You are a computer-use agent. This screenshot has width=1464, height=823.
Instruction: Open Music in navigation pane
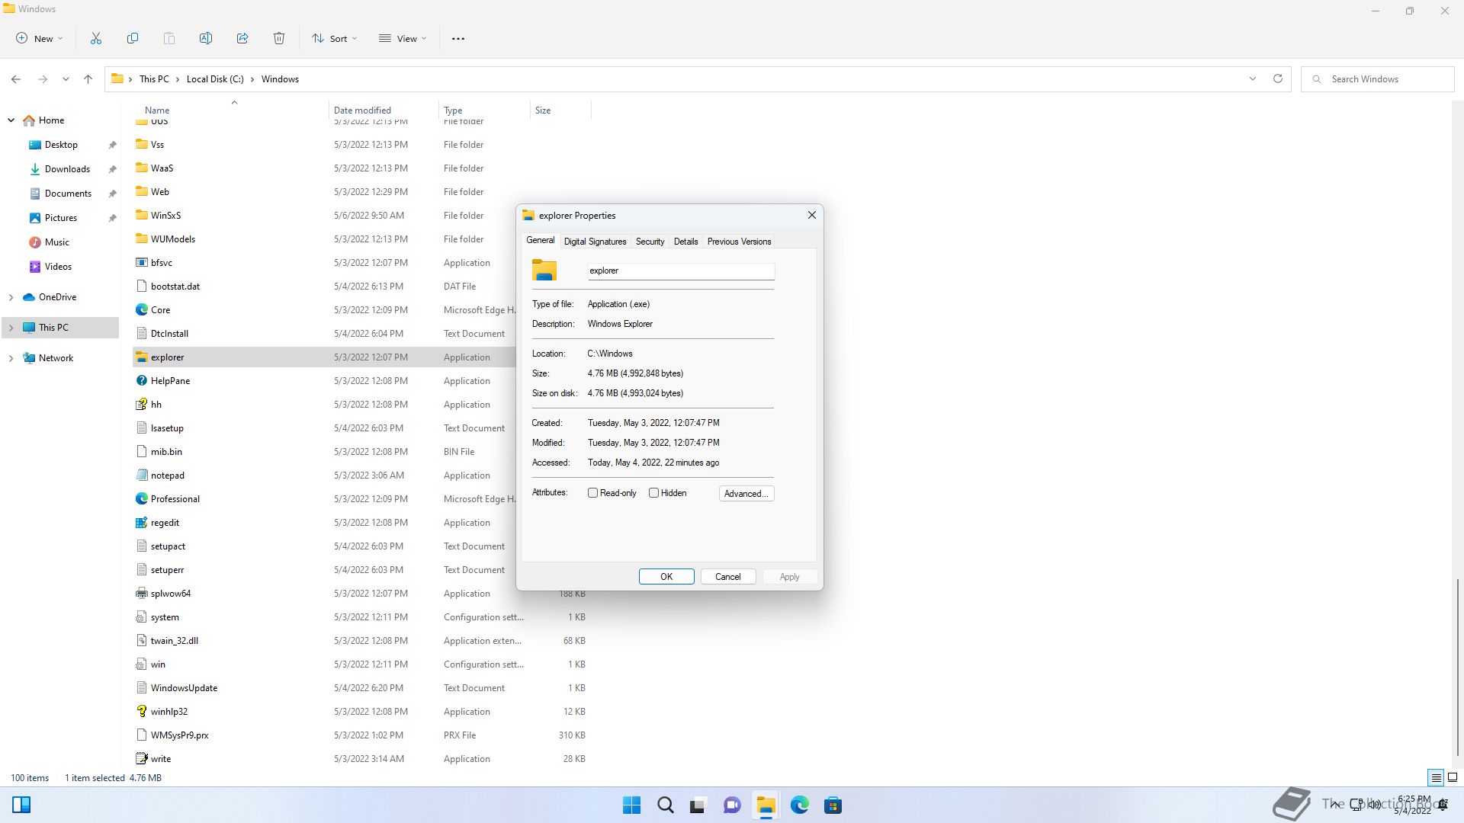pos(56,242)
